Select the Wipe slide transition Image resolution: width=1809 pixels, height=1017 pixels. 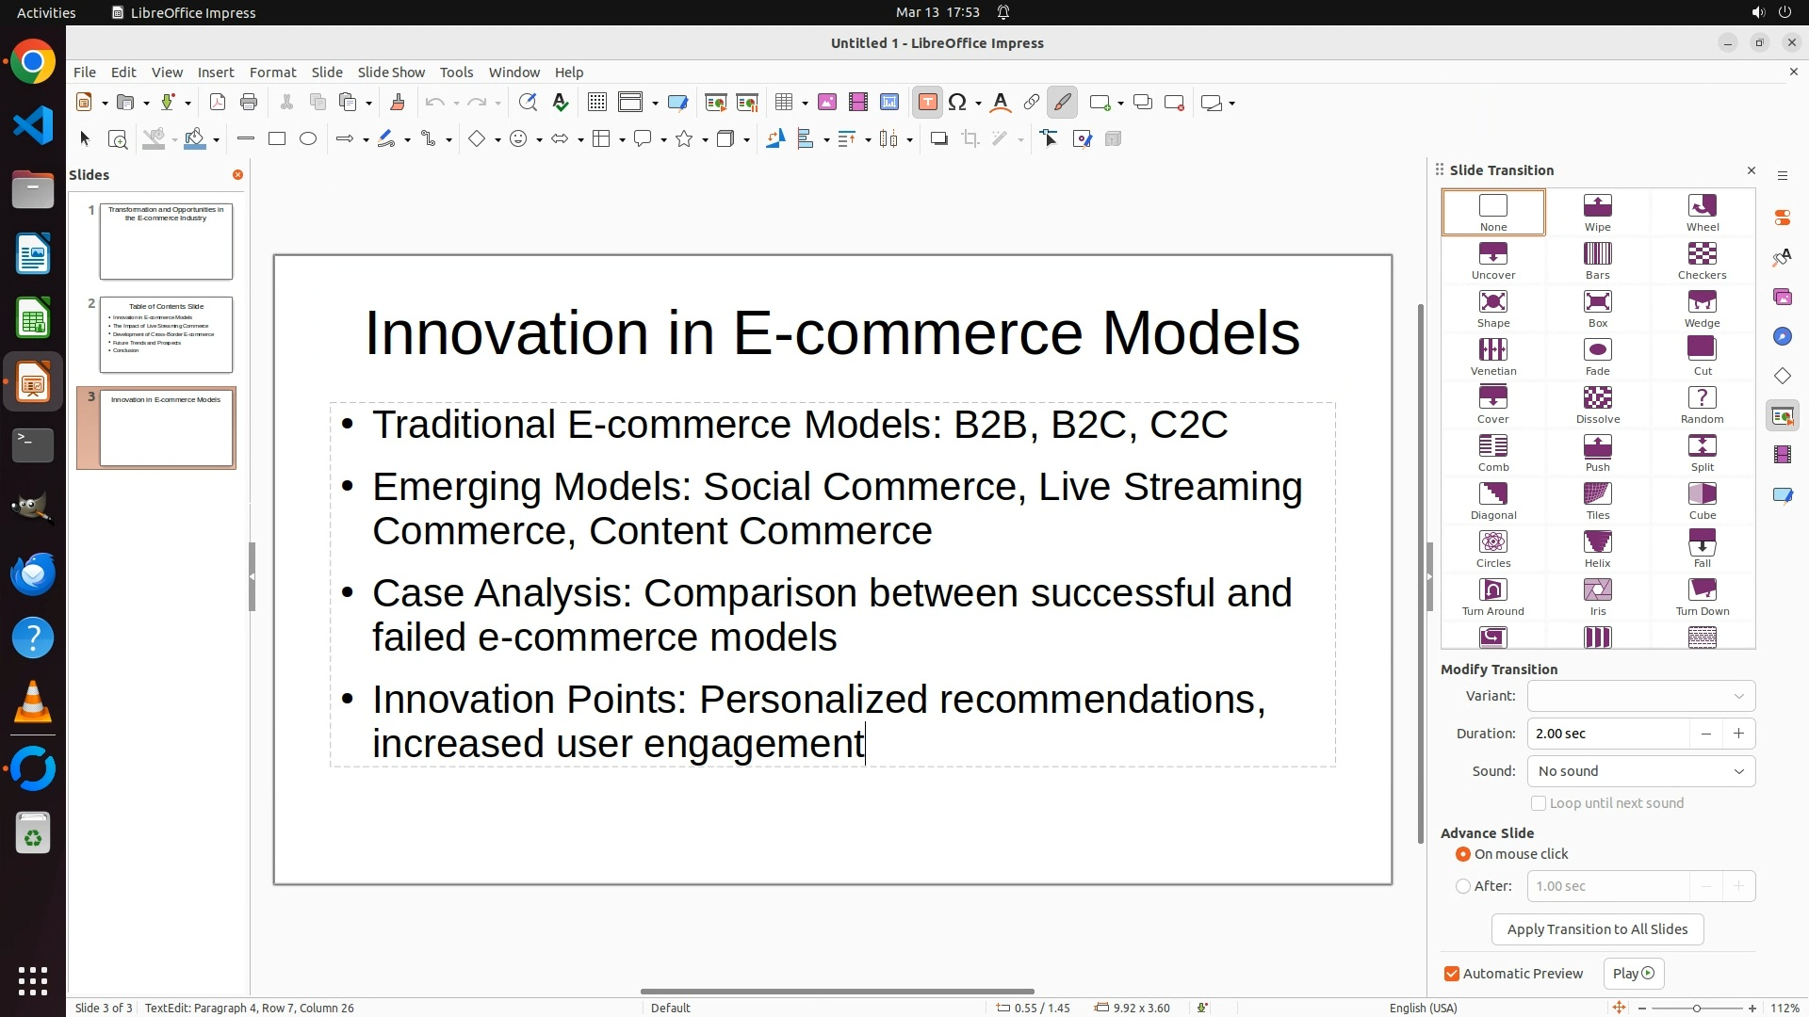1597,212
